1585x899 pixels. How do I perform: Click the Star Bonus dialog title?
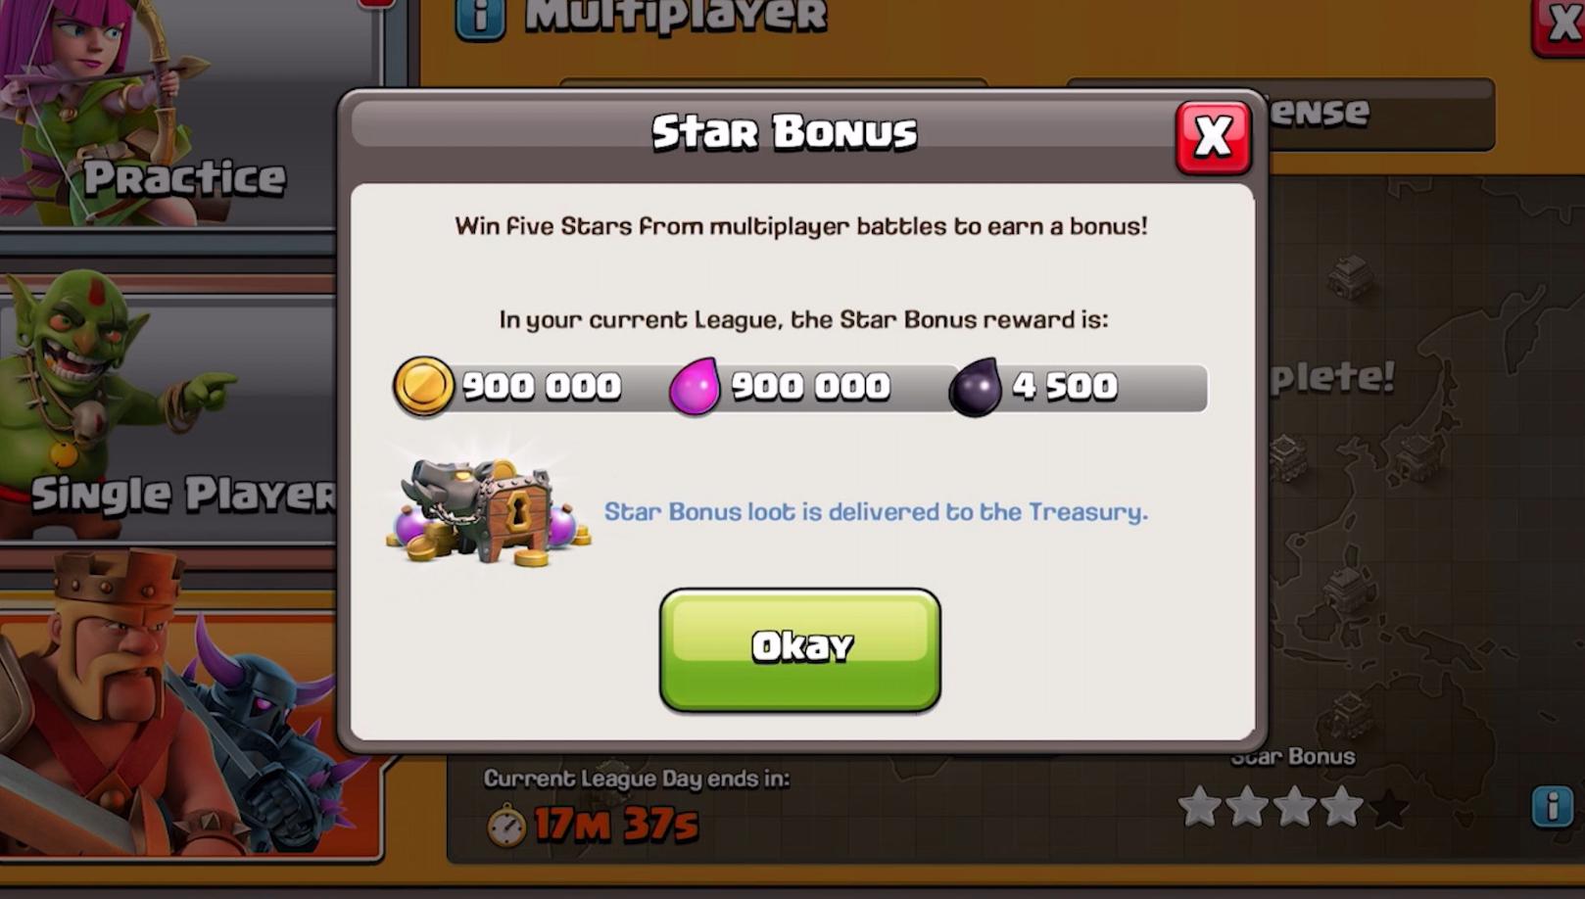coord(785,132)
